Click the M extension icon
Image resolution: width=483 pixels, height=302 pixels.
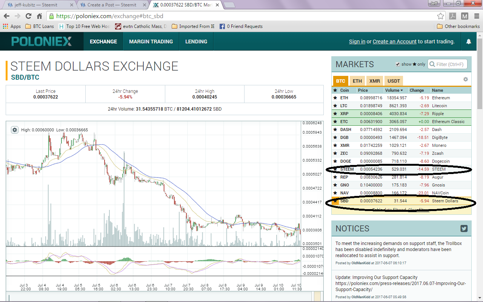point(465,16)
